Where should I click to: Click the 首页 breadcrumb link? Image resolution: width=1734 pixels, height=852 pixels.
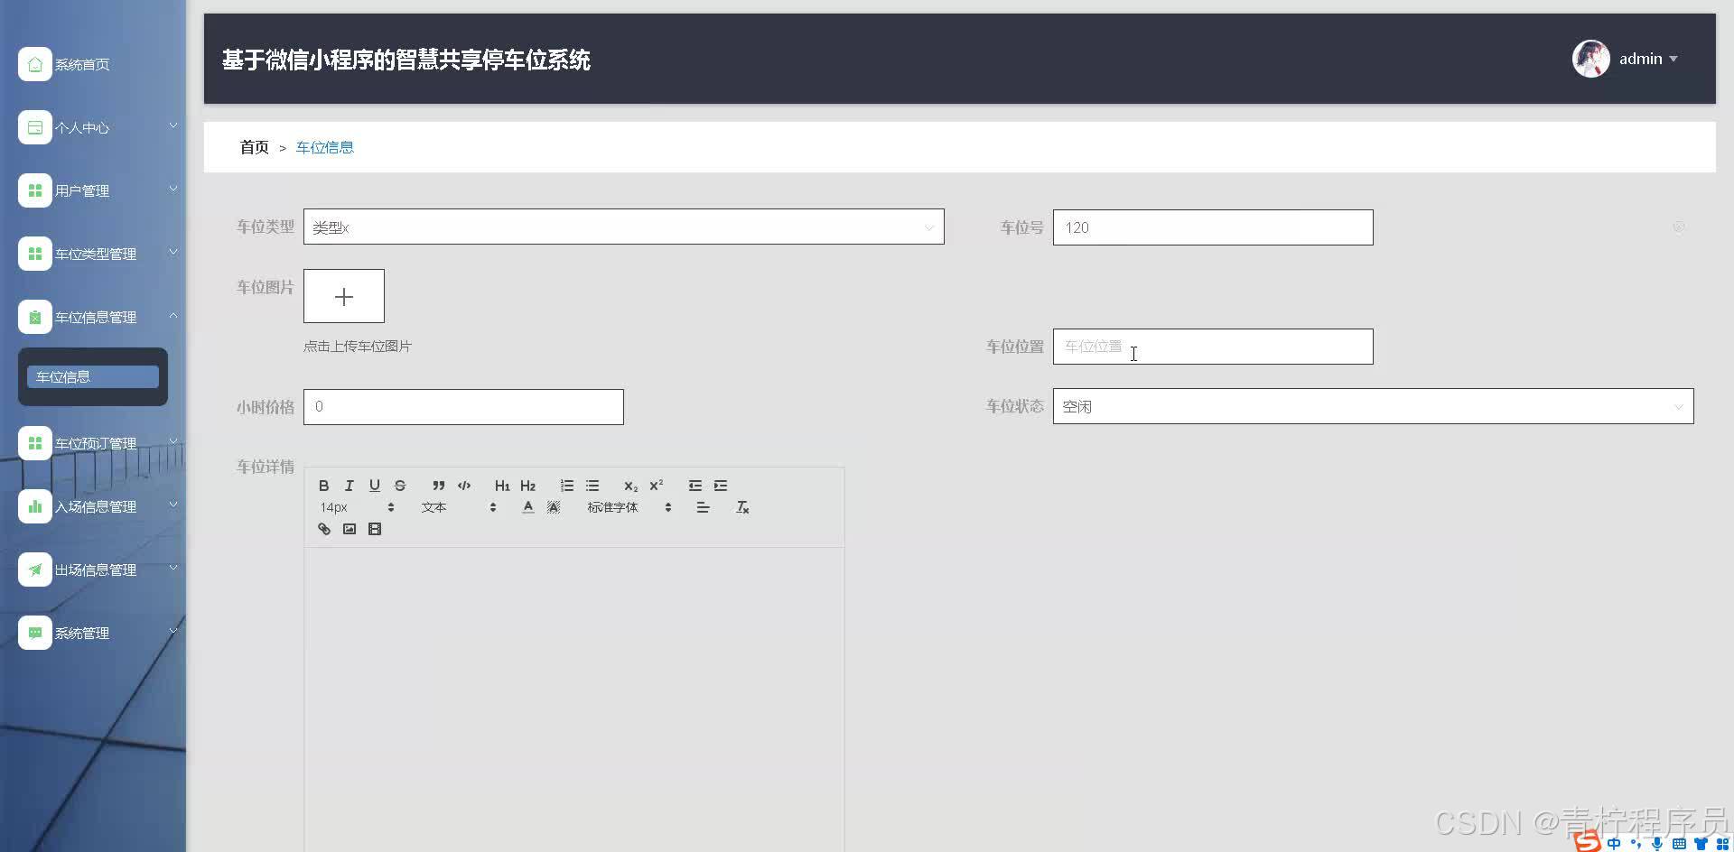(x=254, y=146)
